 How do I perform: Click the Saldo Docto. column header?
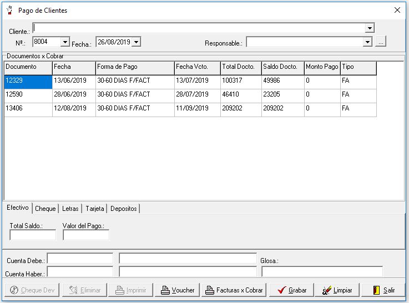pos(282,67)
